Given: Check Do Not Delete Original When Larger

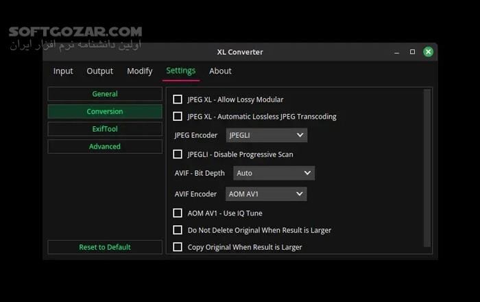Looking at the screenshot, I should 178,230.
